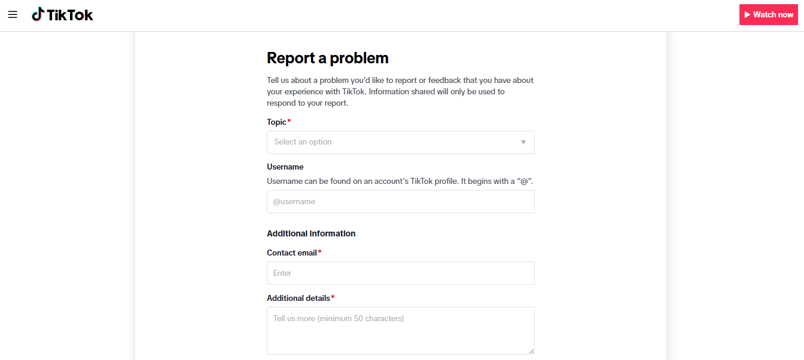The image size is (804, 360).
Task: Click the TikTok logo
Action: click(63, 14)
